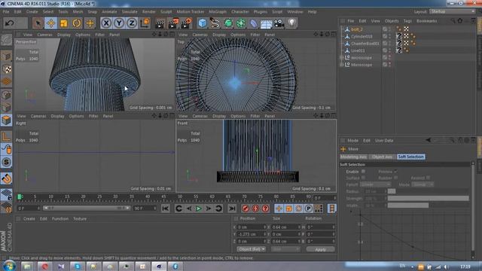This screenshot has width=482, height=271.
Task: Toggle layer checkbox for bolt_2
Action: [385, 29]
